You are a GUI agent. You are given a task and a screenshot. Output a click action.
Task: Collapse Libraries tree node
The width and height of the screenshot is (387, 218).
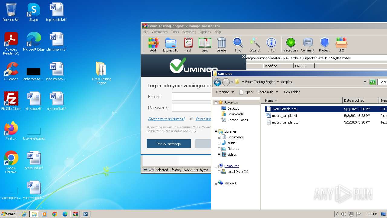pyautogui.click(x=216, y=131)
